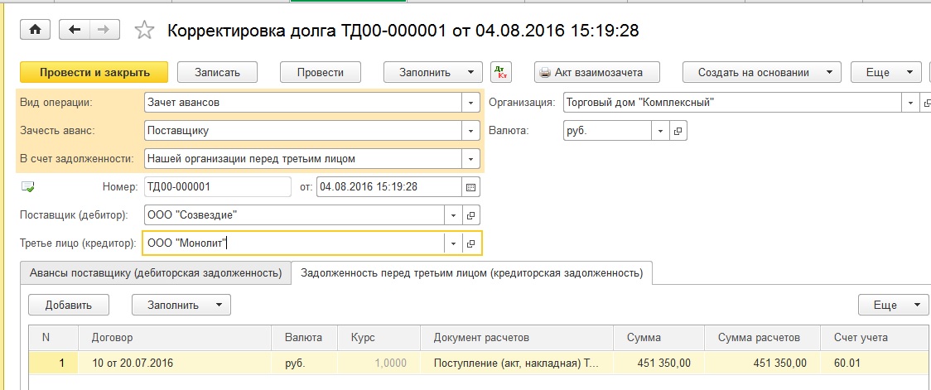The height and width of the screenshot is (390, 931).
Task: Expand Поставщик (дебитор) dropdown list
Action: (453, 215)
